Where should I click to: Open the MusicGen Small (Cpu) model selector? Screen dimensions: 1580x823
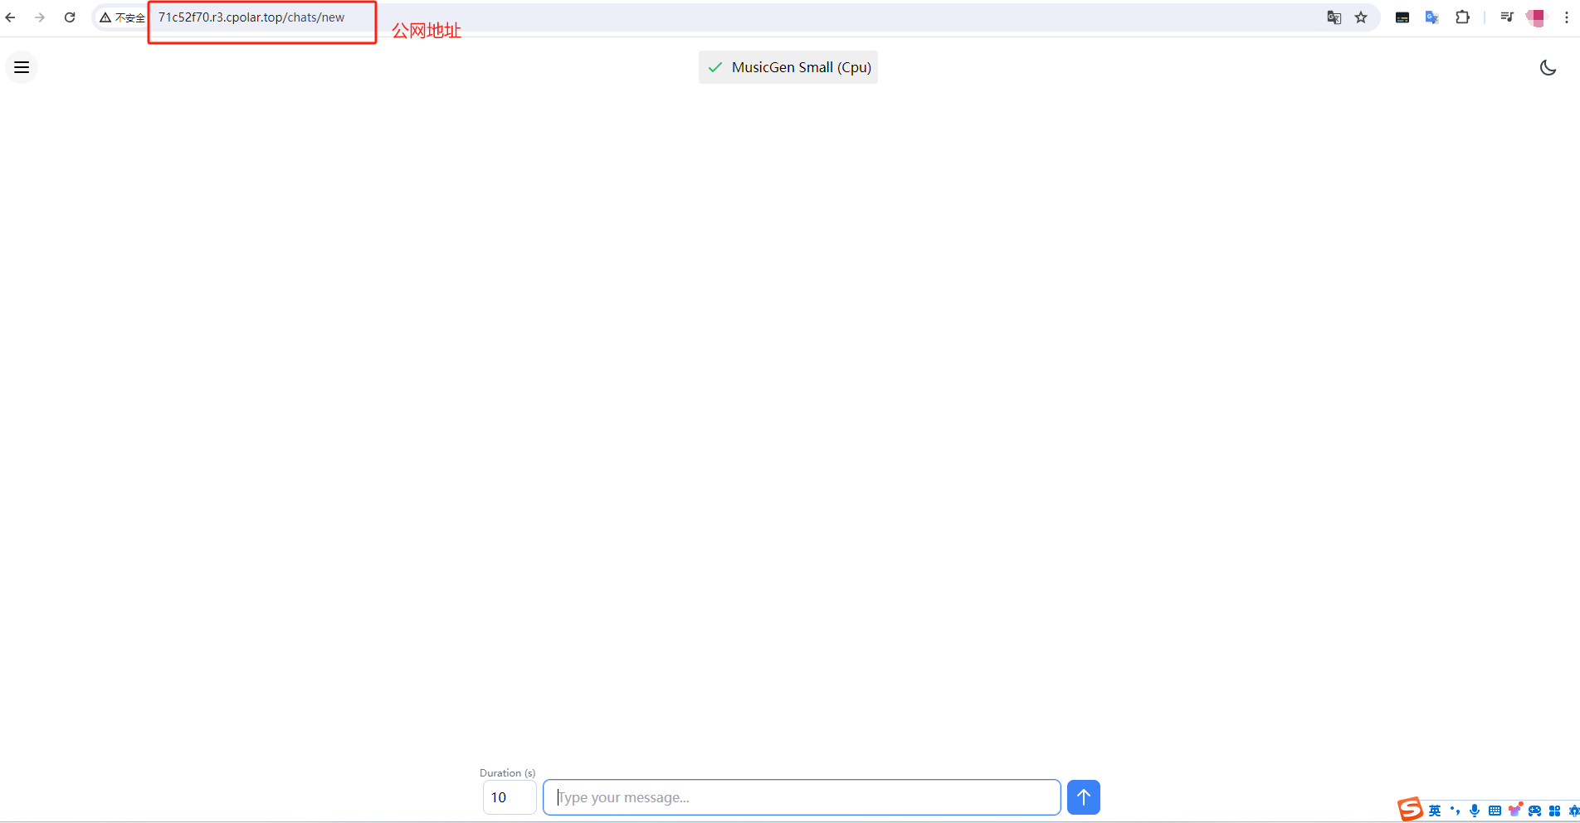point(788,67)
